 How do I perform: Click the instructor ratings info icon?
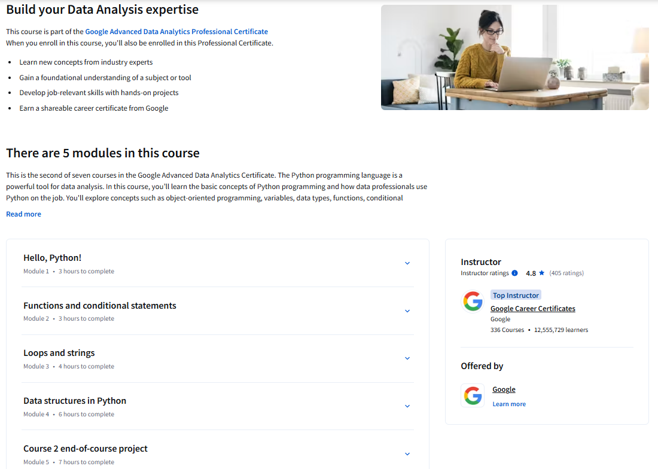[514, 273]
